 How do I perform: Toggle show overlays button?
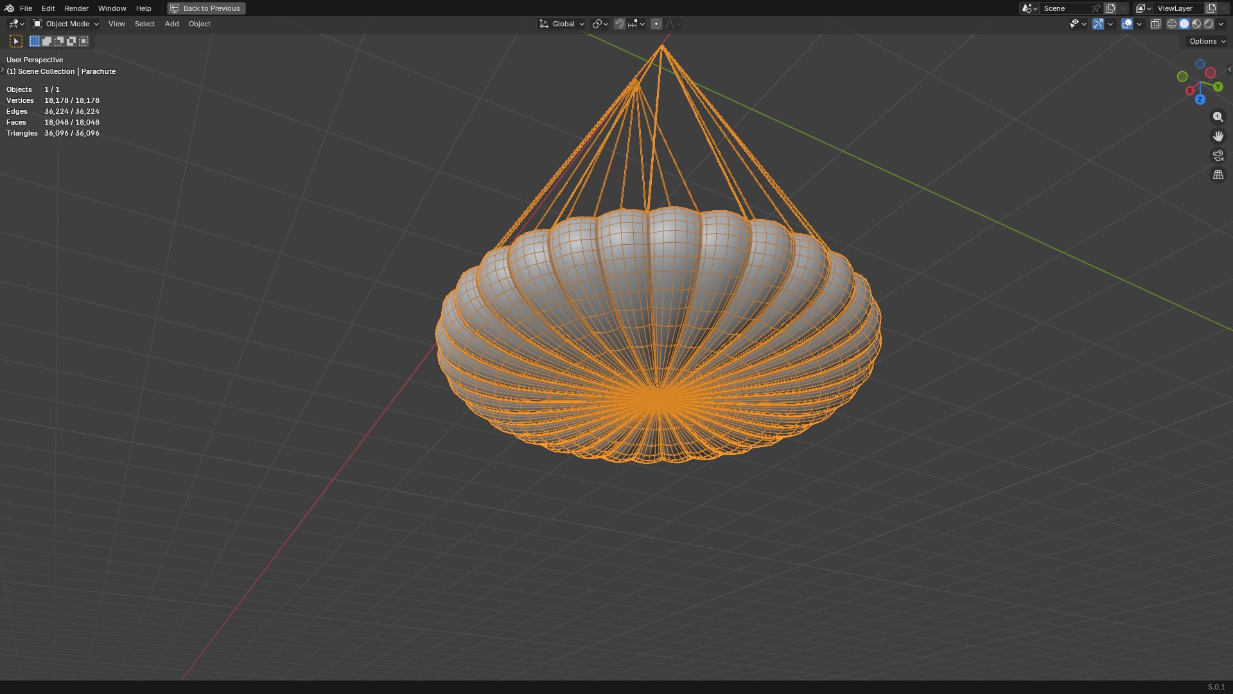click(1127, 24)
